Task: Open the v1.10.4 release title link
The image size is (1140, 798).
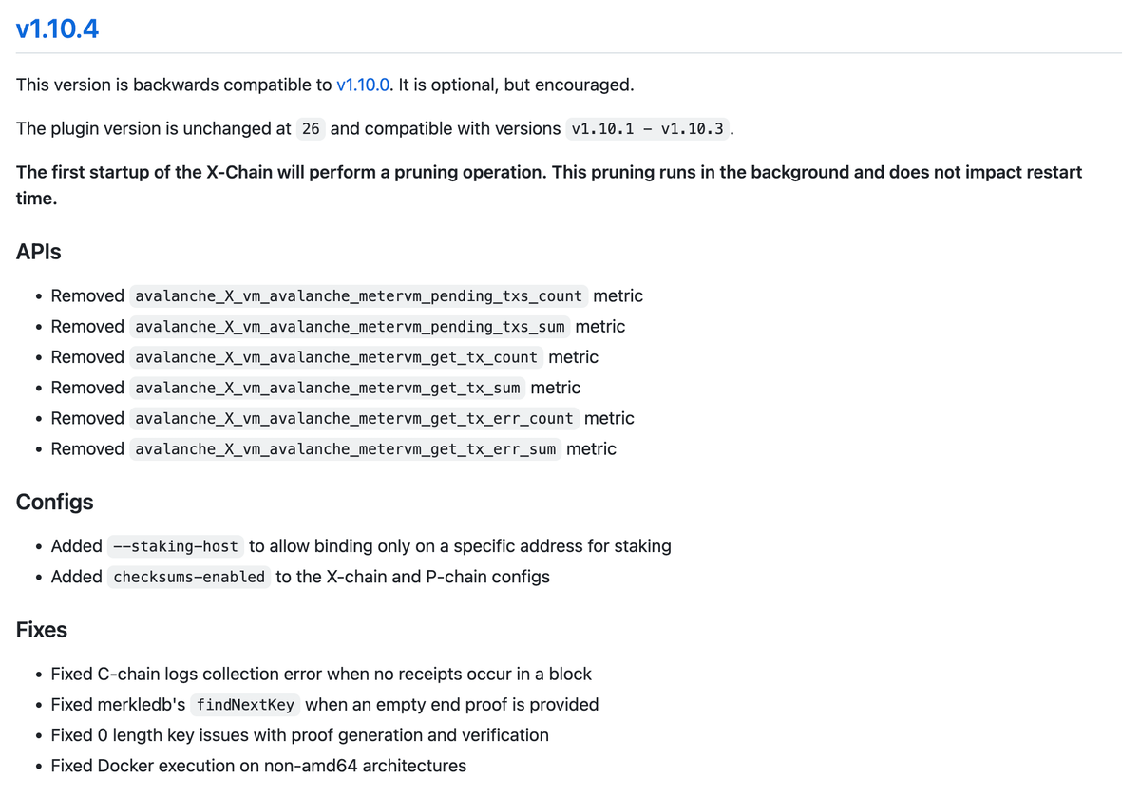Action: (x=57, y=29)
